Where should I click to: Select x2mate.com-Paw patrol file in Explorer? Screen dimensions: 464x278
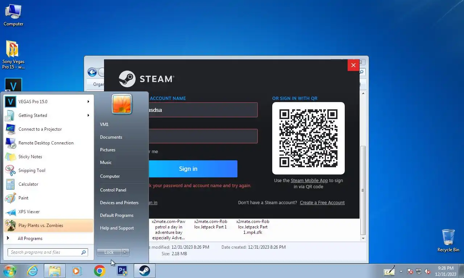click(169, 229)
